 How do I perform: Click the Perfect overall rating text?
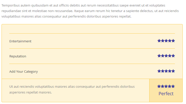point(166,94)
